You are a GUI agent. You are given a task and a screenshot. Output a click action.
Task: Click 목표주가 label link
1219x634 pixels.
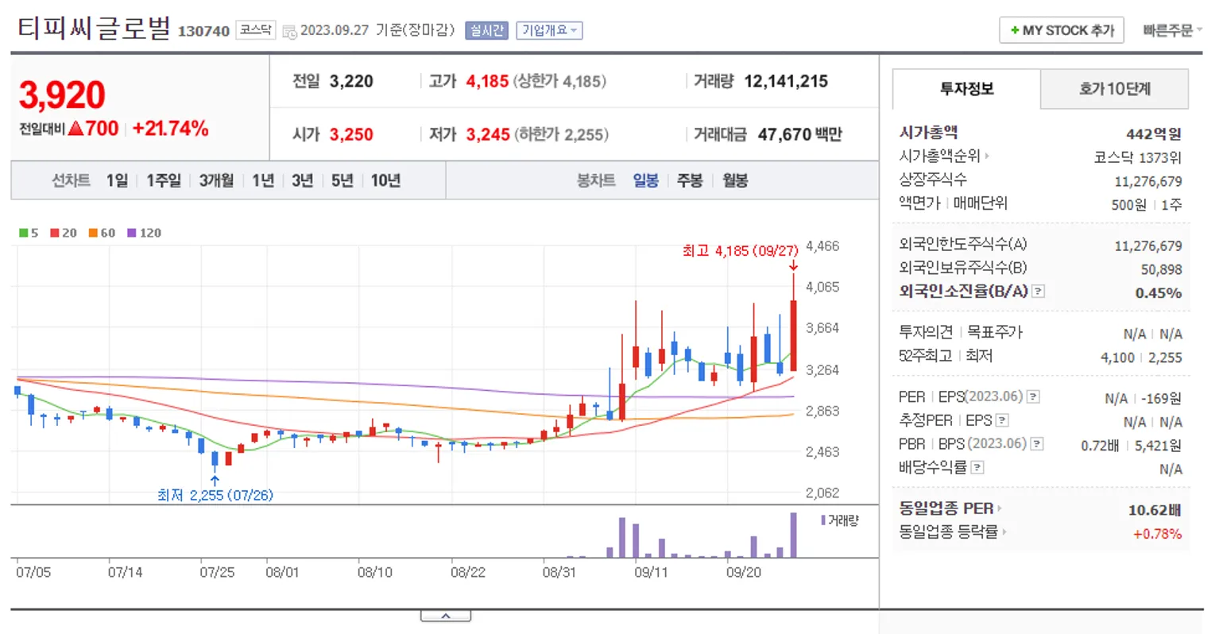[x=994, y=332]
